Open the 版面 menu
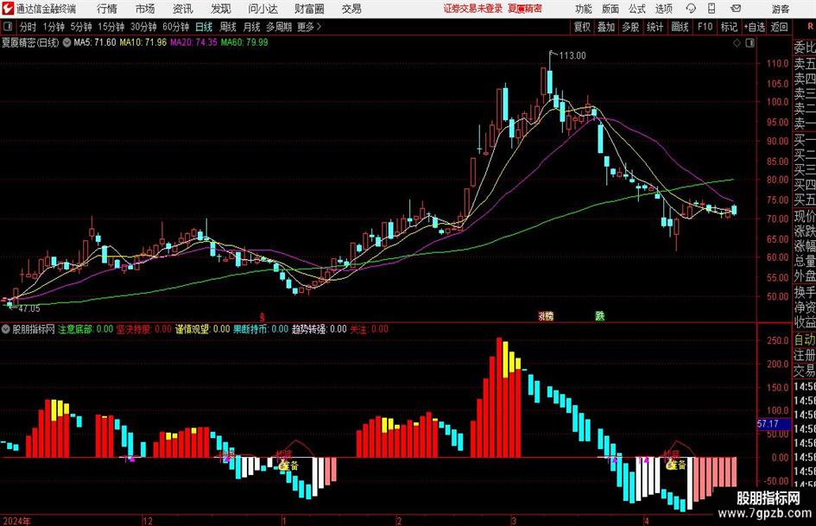This screenshot has height=526, width=816. (x=610, y=9)
